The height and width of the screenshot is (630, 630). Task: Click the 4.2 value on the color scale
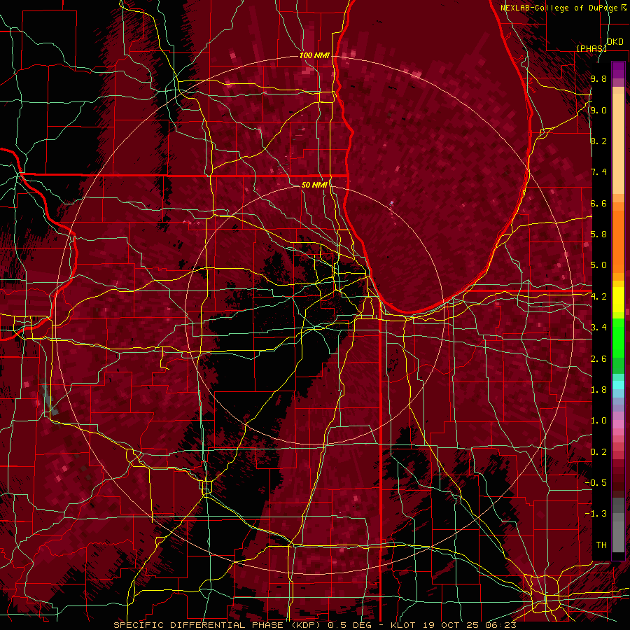pos(598,297)
